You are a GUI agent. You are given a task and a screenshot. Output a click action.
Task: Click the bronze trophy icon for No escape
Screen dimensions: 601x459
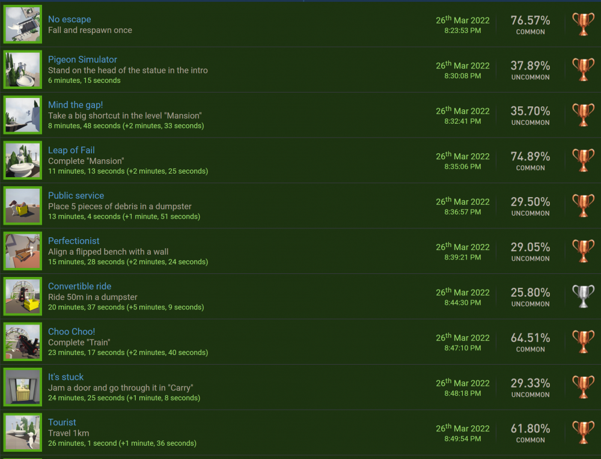[x=583, y=25]
